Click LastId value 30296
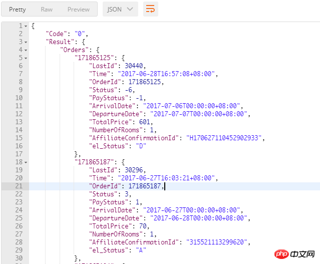 (x=134, y=170)
